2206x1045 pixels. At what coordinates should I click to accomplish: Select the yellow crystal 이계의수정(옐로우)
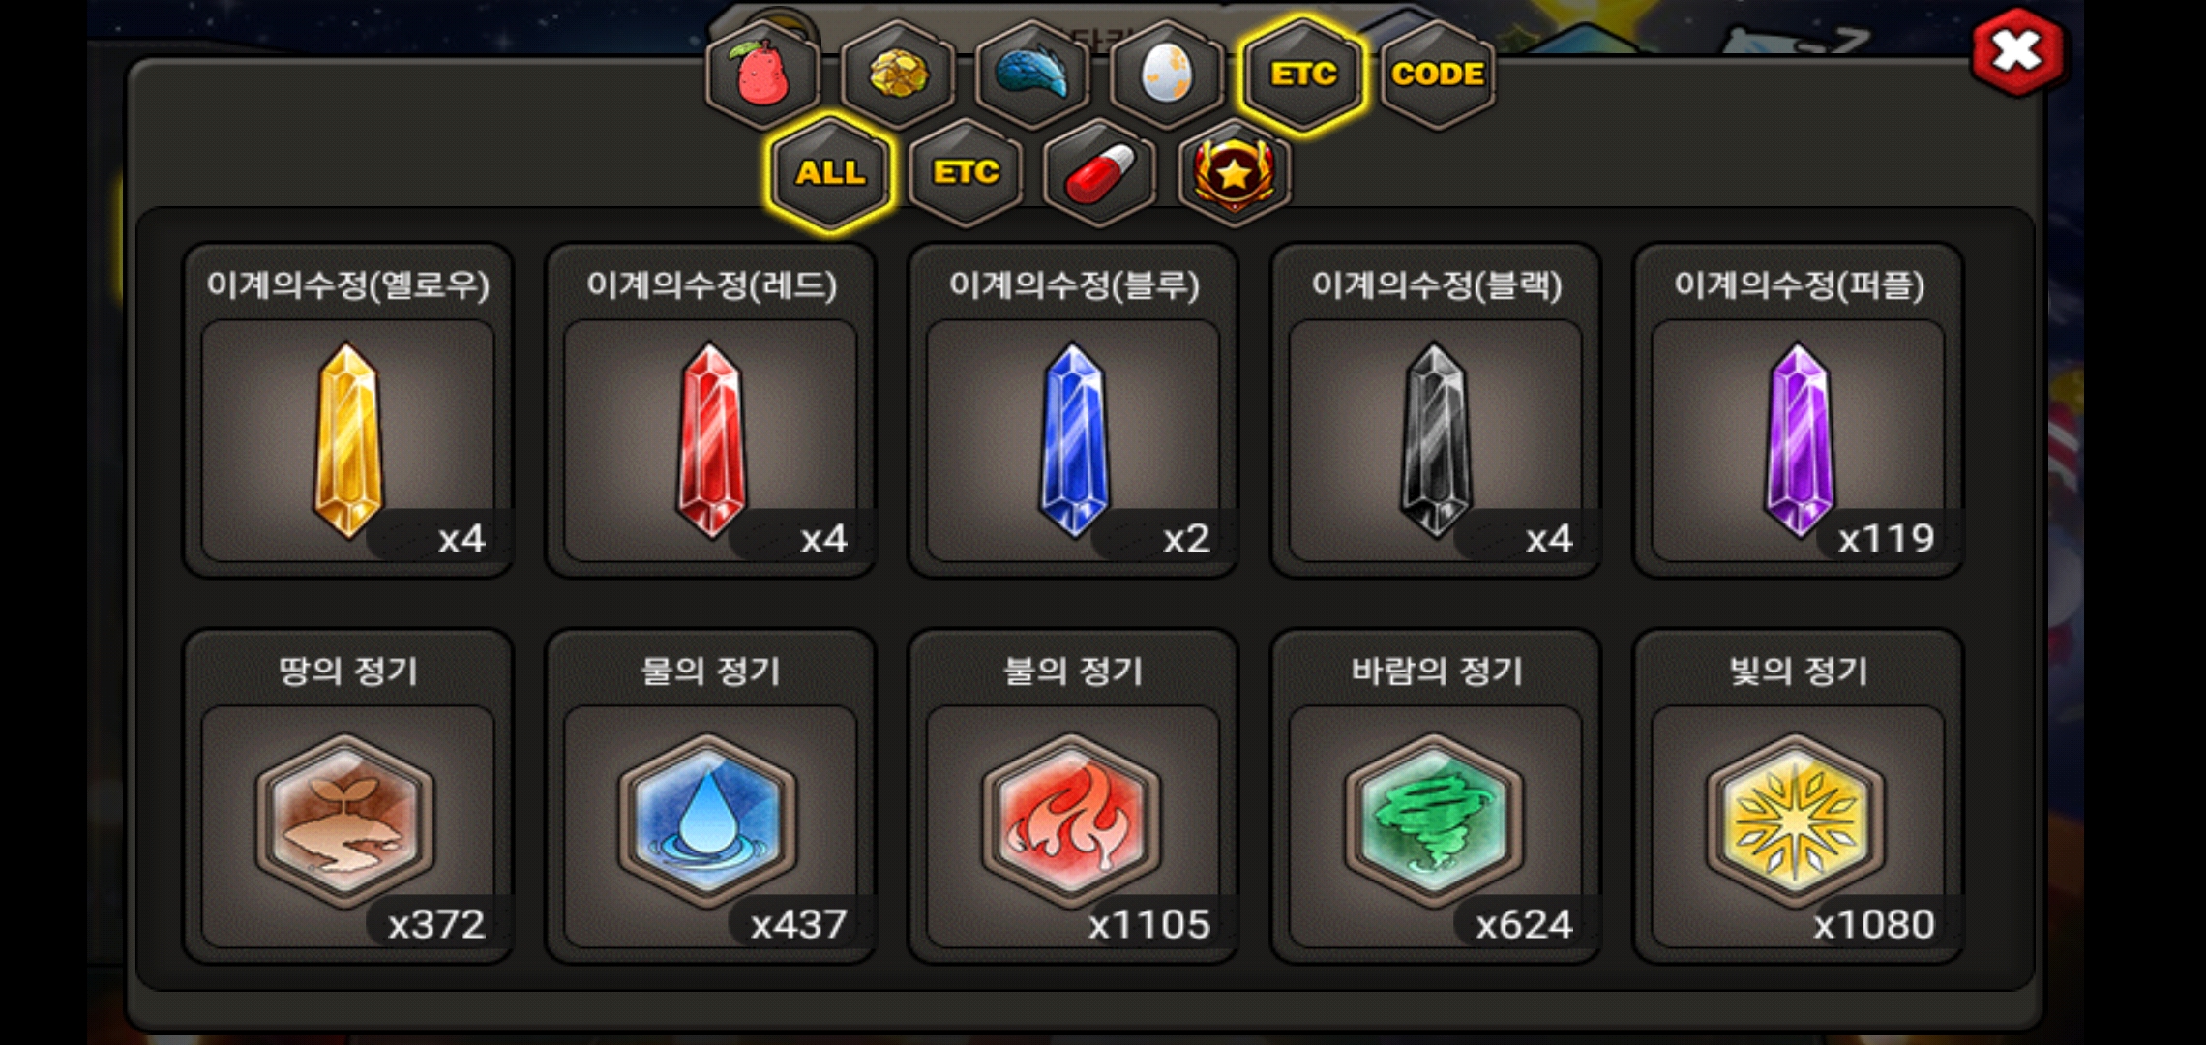pyautogui.click(x=348, y=410)
